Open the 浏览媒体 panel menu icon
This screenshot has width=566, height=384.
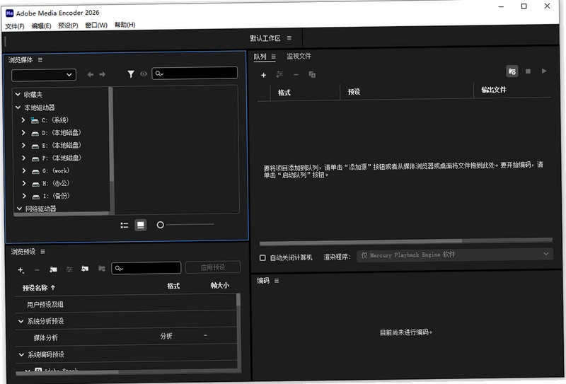coord(40,60)
